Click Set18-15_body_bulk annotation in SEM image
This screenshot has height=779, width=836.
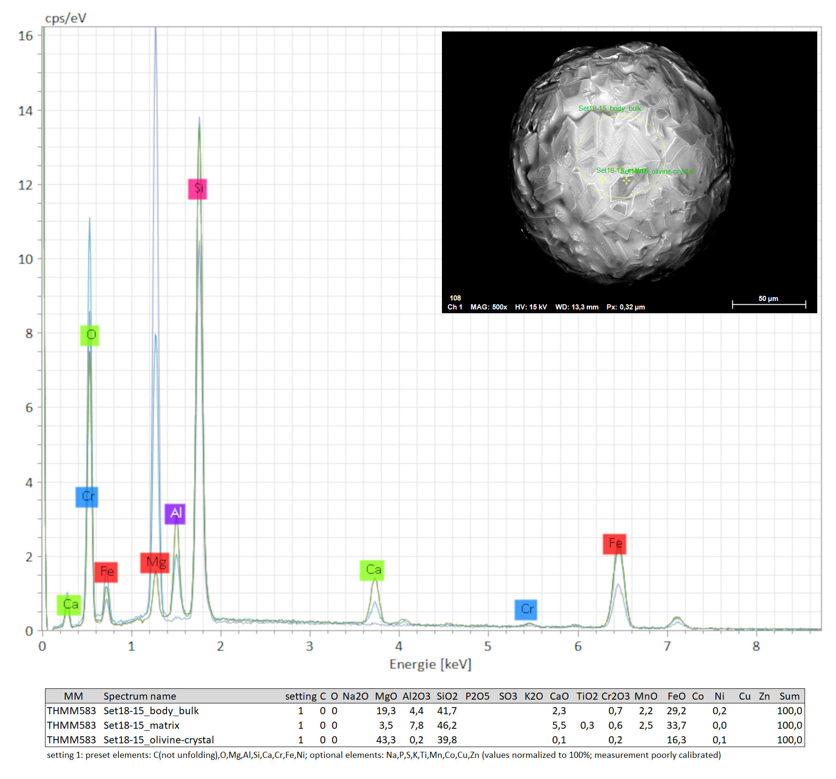(609, 108)
